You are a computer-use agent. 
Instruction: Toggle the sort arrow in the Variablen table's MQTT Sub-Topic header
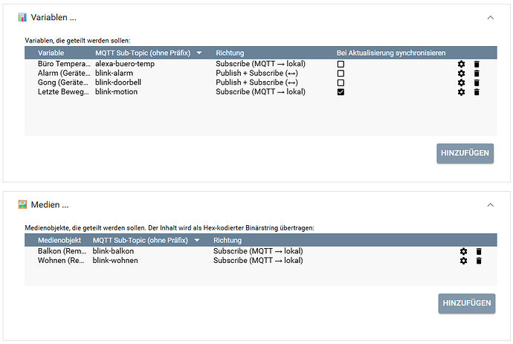199,53
